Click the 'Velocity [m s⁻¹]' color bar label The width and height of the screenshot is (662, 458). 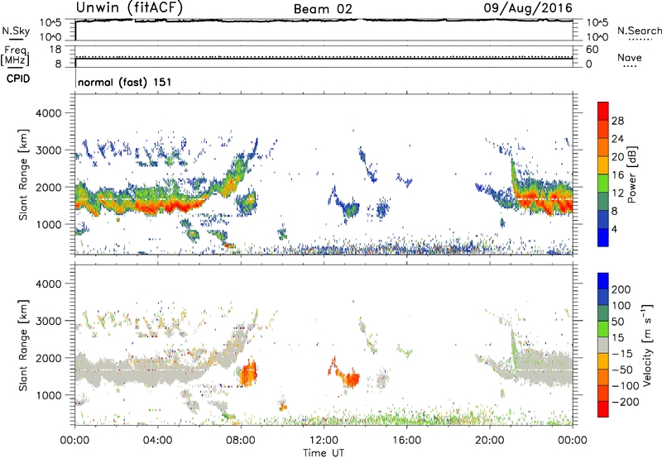(x=647, y=346)
